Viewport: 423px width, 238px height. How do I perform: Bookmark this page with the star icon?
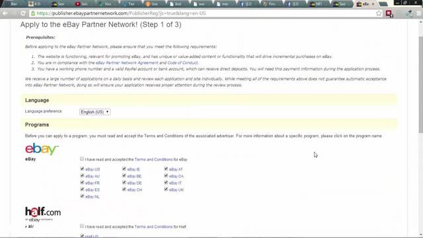(379, 13)
